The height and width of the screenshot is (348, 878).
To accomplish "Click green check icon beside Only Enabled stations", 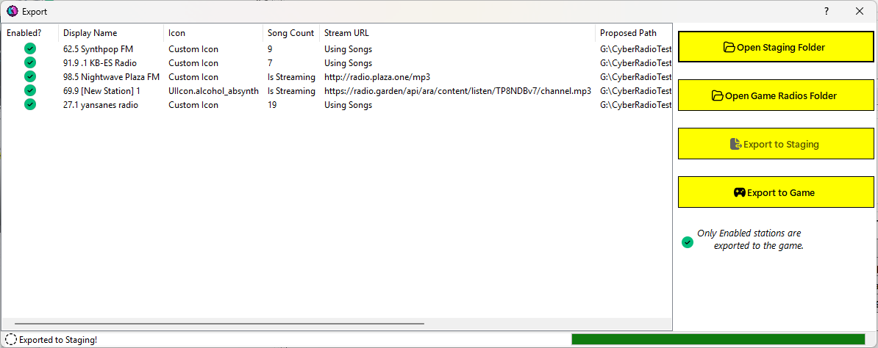I will (x=688, y=242).
